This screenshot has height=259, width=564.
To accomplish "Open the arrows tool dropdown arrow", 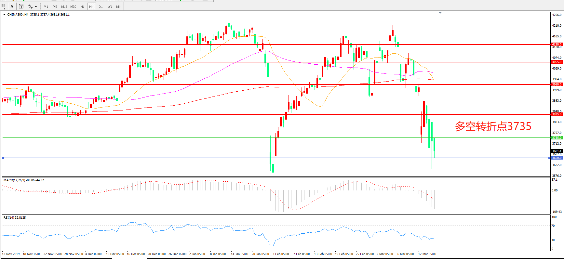I will click(36, 7).
